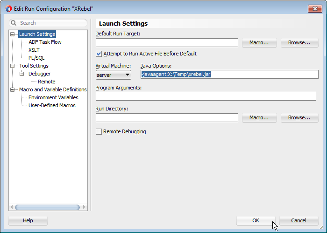Image resolution: width=327 pixels, height=233 pixels.
Task: Click the tree scrollbar left arrow
Action: click(12, 207)
